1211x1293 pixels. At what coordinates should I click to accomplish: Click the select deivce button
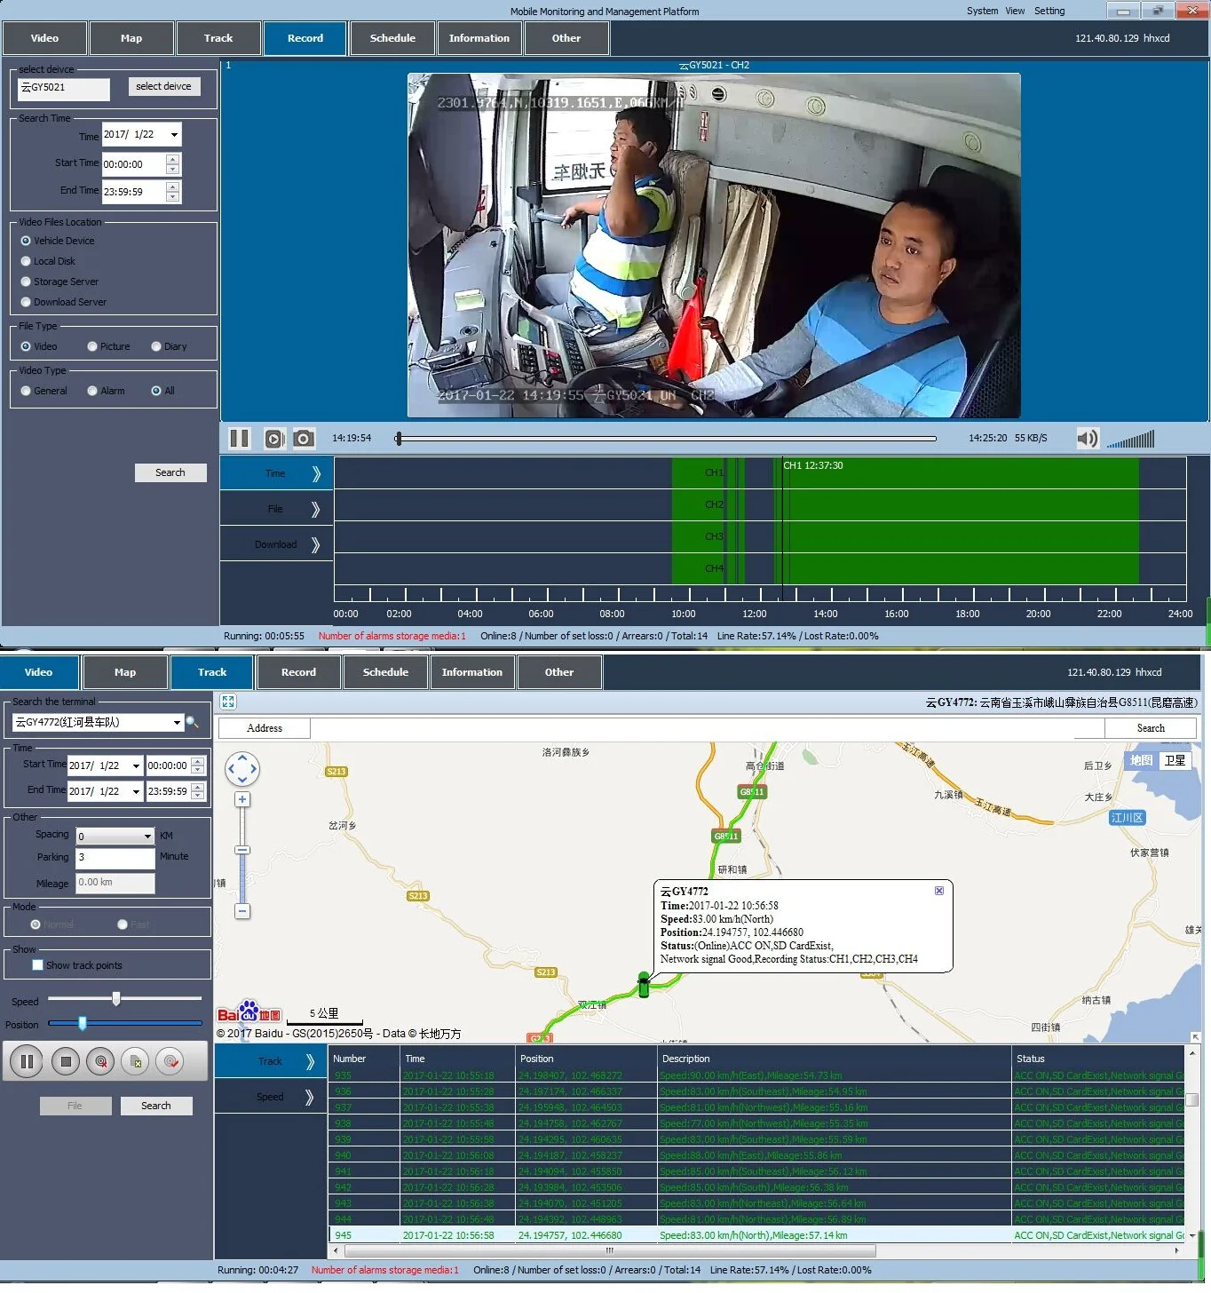pos(163,86)
